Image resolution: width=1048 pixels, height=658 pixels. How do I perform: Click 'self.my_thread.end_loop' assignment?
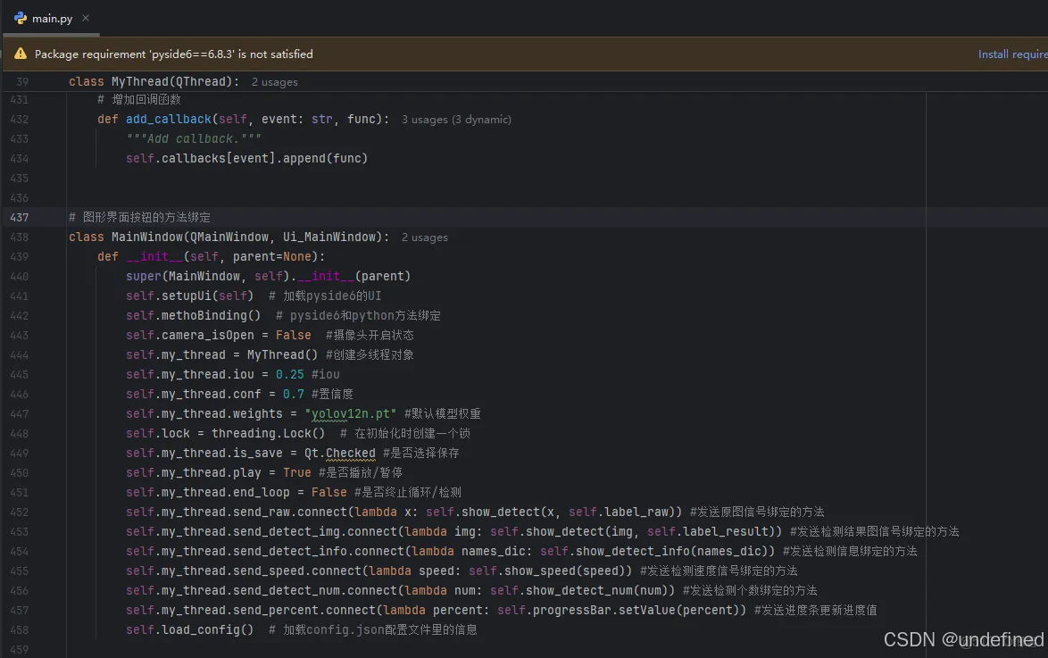(208, 492)
